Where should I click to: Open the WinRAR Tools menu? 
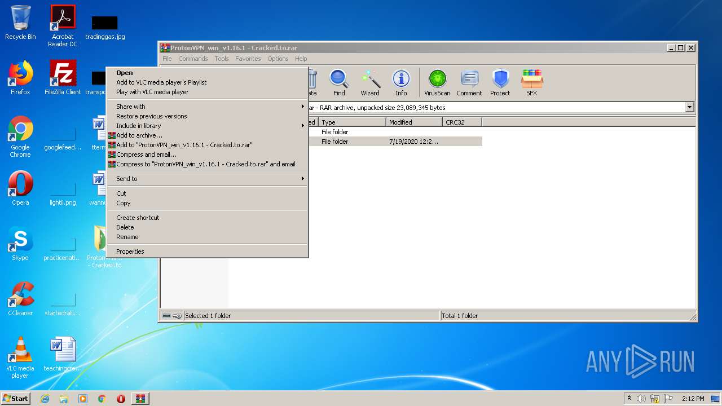(222, 59)
